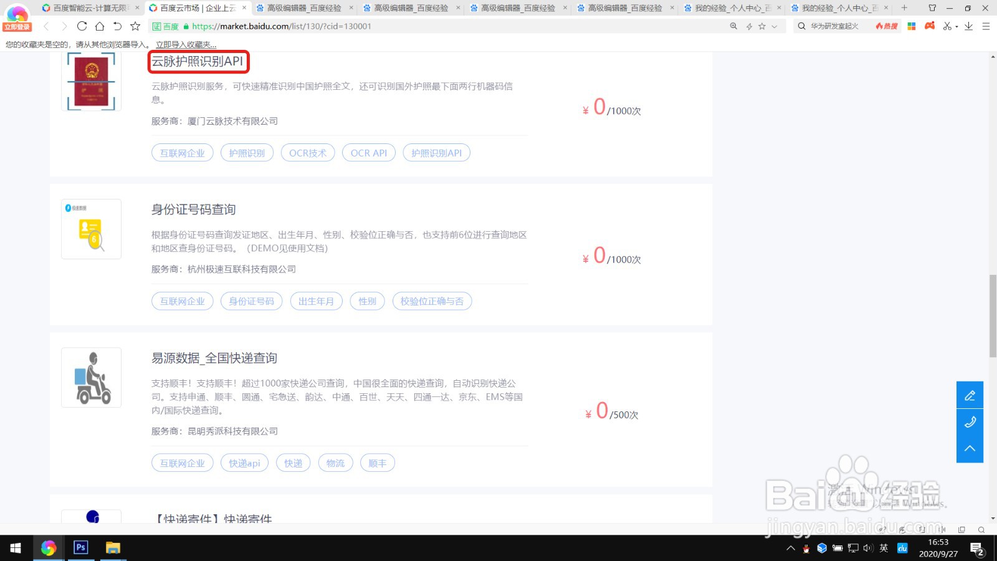Click the lightning speed-mode icon in address bar
The height and width of the screenshot is (561, 997).
(x=749, y=26)
